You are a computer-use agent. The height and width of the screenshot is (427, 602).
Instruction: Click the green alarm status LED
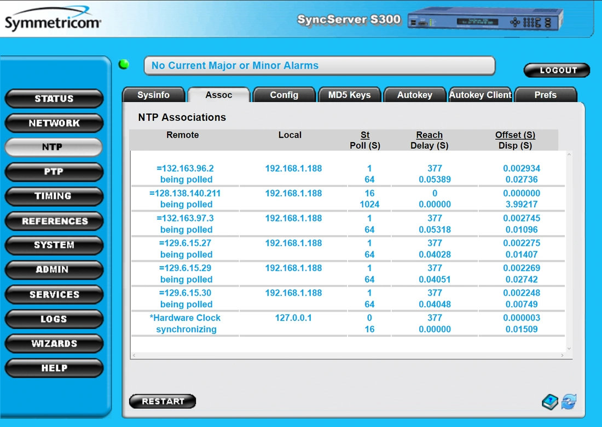(x=124, y=65)
